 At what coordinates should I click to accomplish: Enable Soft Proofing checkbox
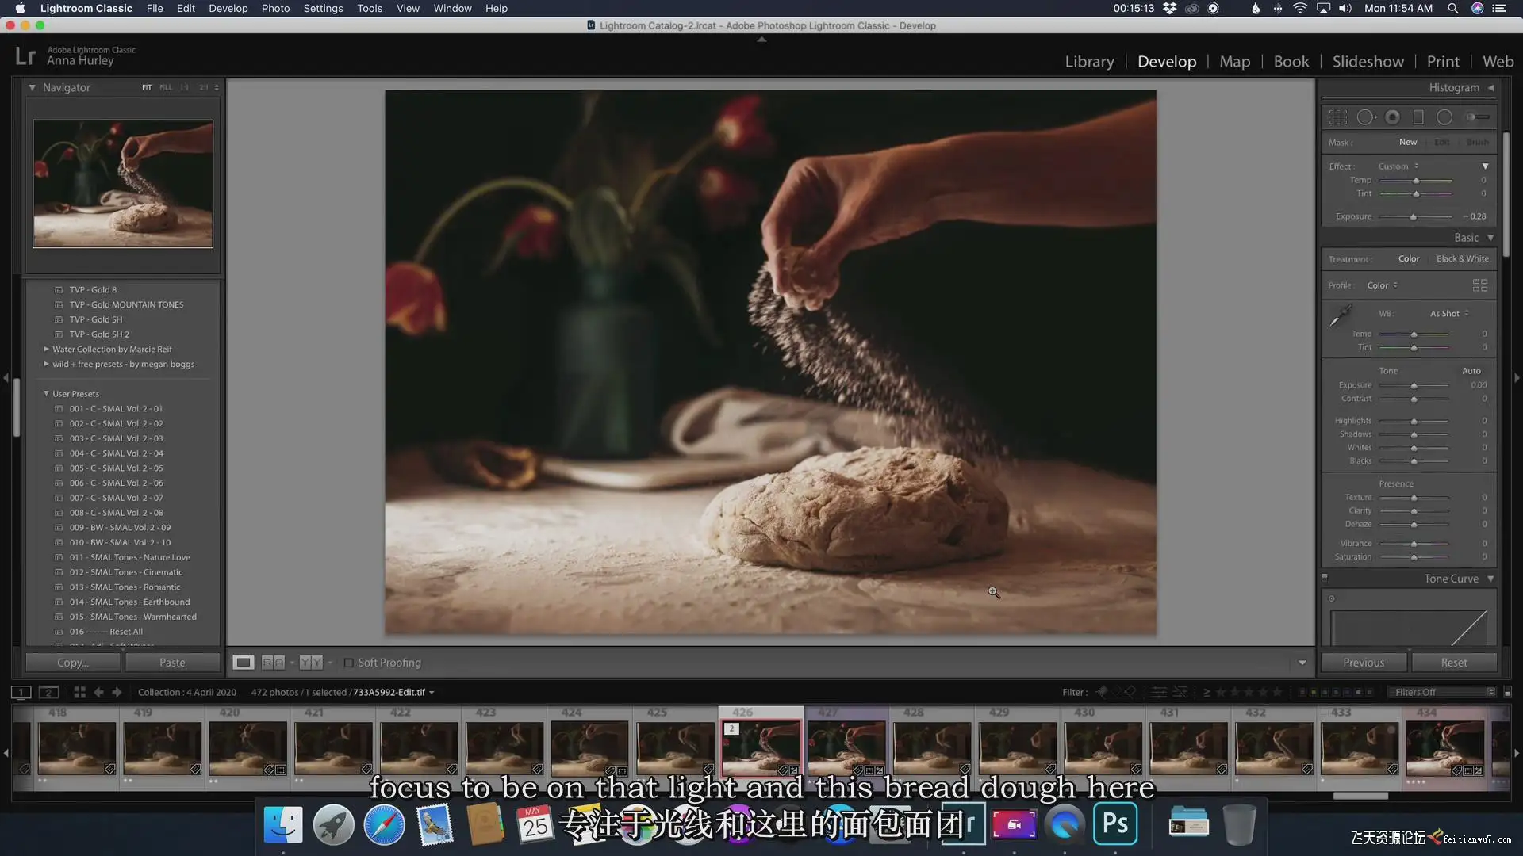point(348,663)
